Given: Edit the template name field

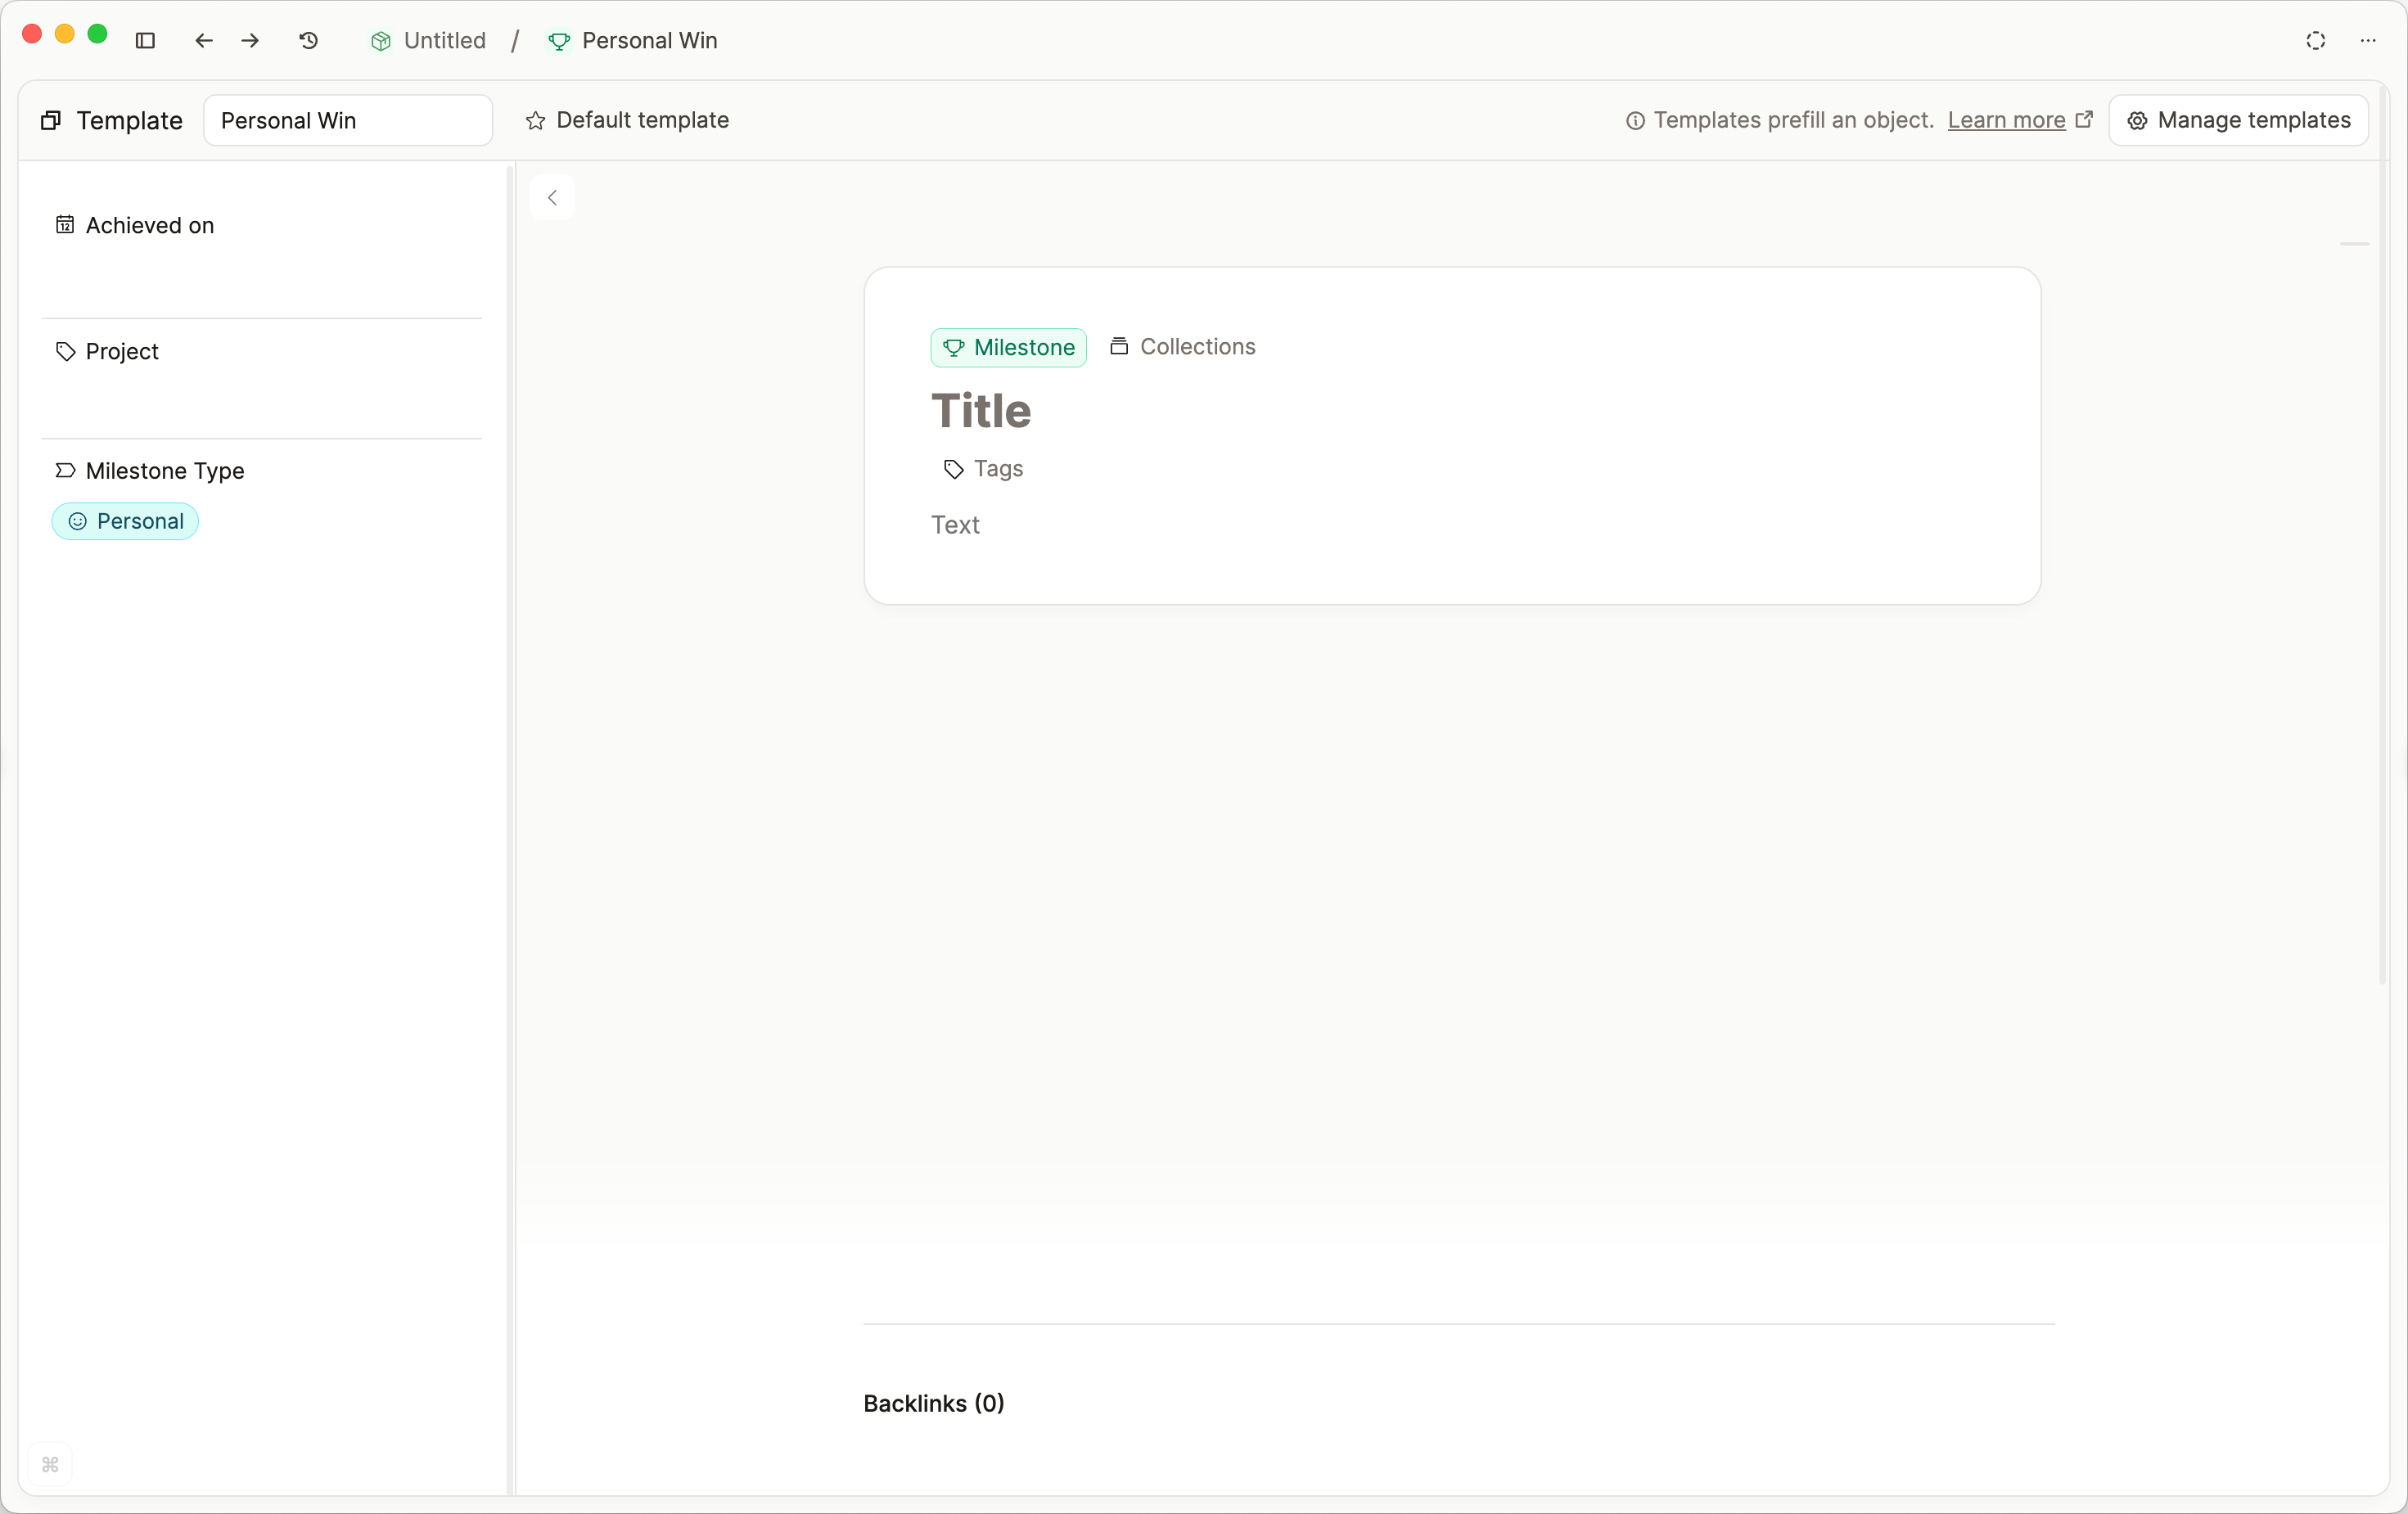Looking at the screenshot, I should 347,120.
